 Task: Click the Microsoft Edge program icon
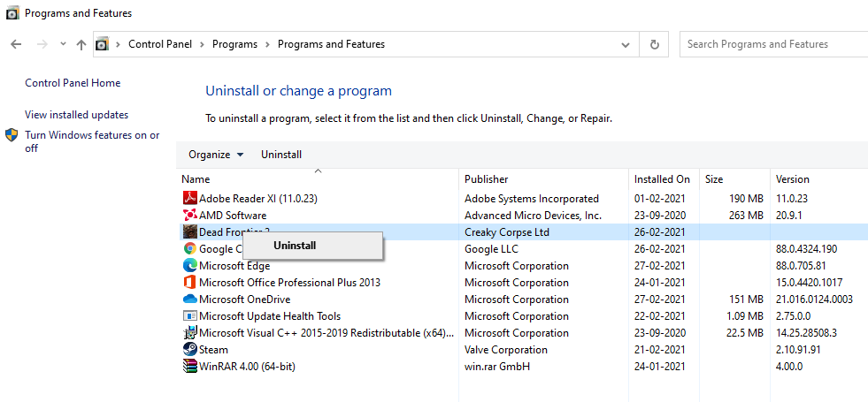[190, 265]
